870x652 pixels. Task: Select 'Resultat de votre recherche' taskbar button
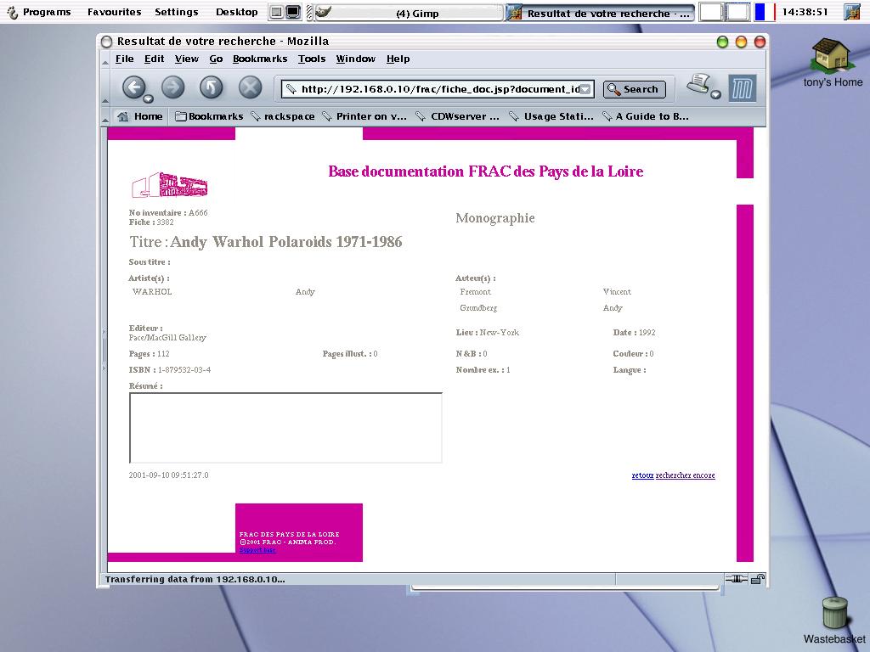coord(601,13)
